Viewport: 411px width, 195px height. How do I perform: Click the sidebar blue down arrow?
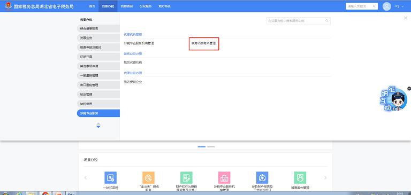tap(98, 127)
